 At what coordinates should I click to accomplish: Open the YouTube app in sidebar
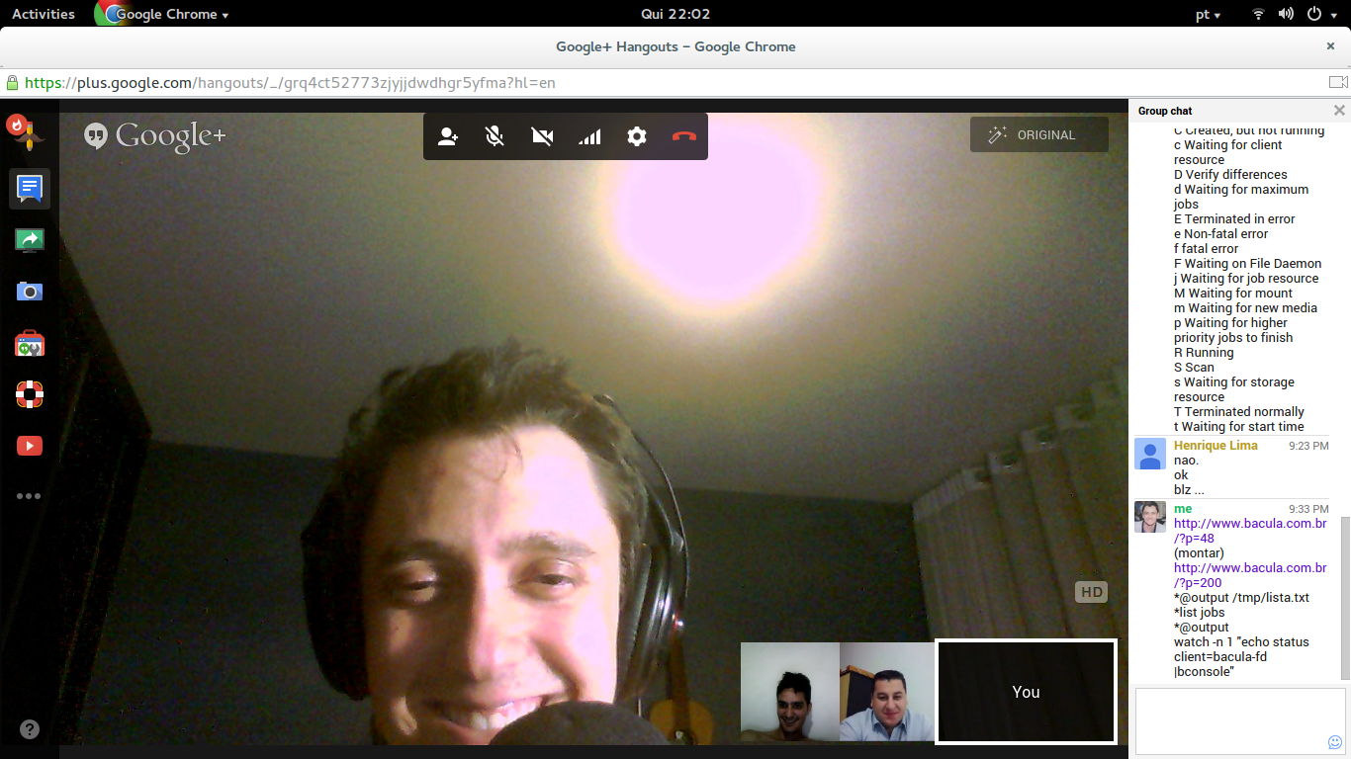coord(30,446)
